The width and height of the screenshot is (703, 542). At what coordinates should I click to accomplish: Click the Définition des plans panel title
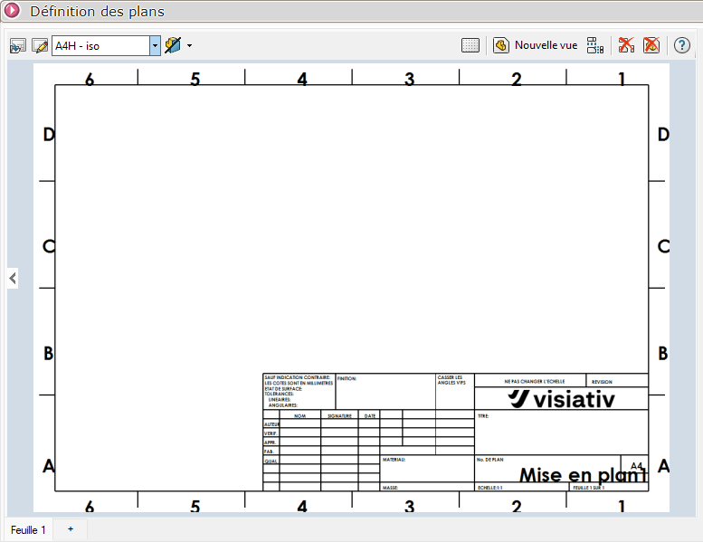click(97, 12)
